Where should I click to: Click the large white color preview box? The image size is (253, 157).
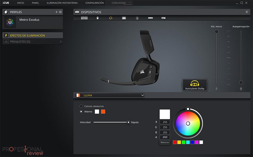point(165,114)
